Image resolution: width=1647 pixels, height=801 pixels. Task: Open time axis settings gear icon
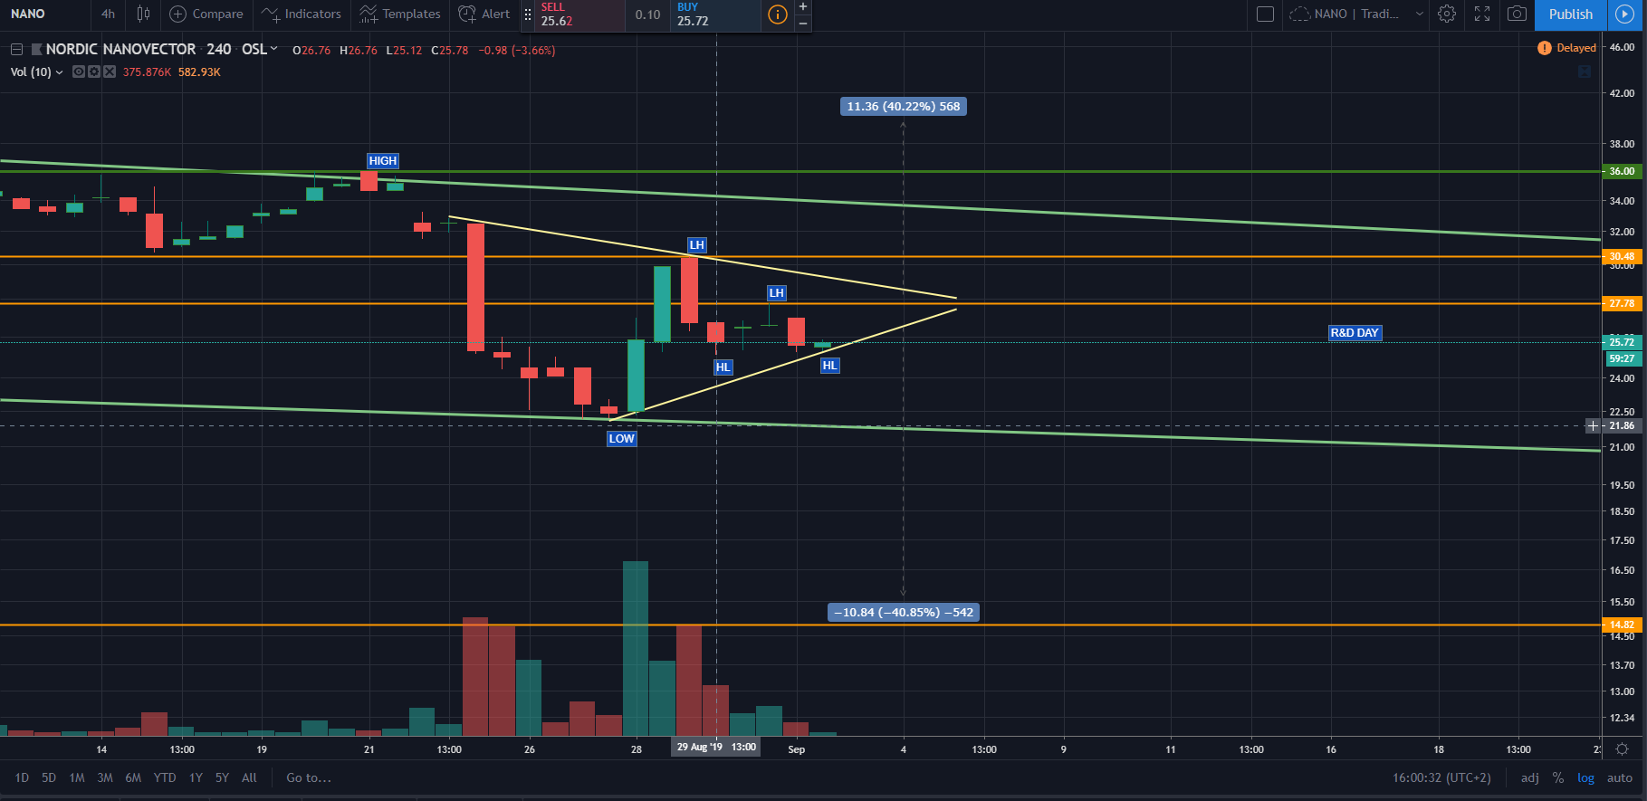click(x=1622, y=749)
